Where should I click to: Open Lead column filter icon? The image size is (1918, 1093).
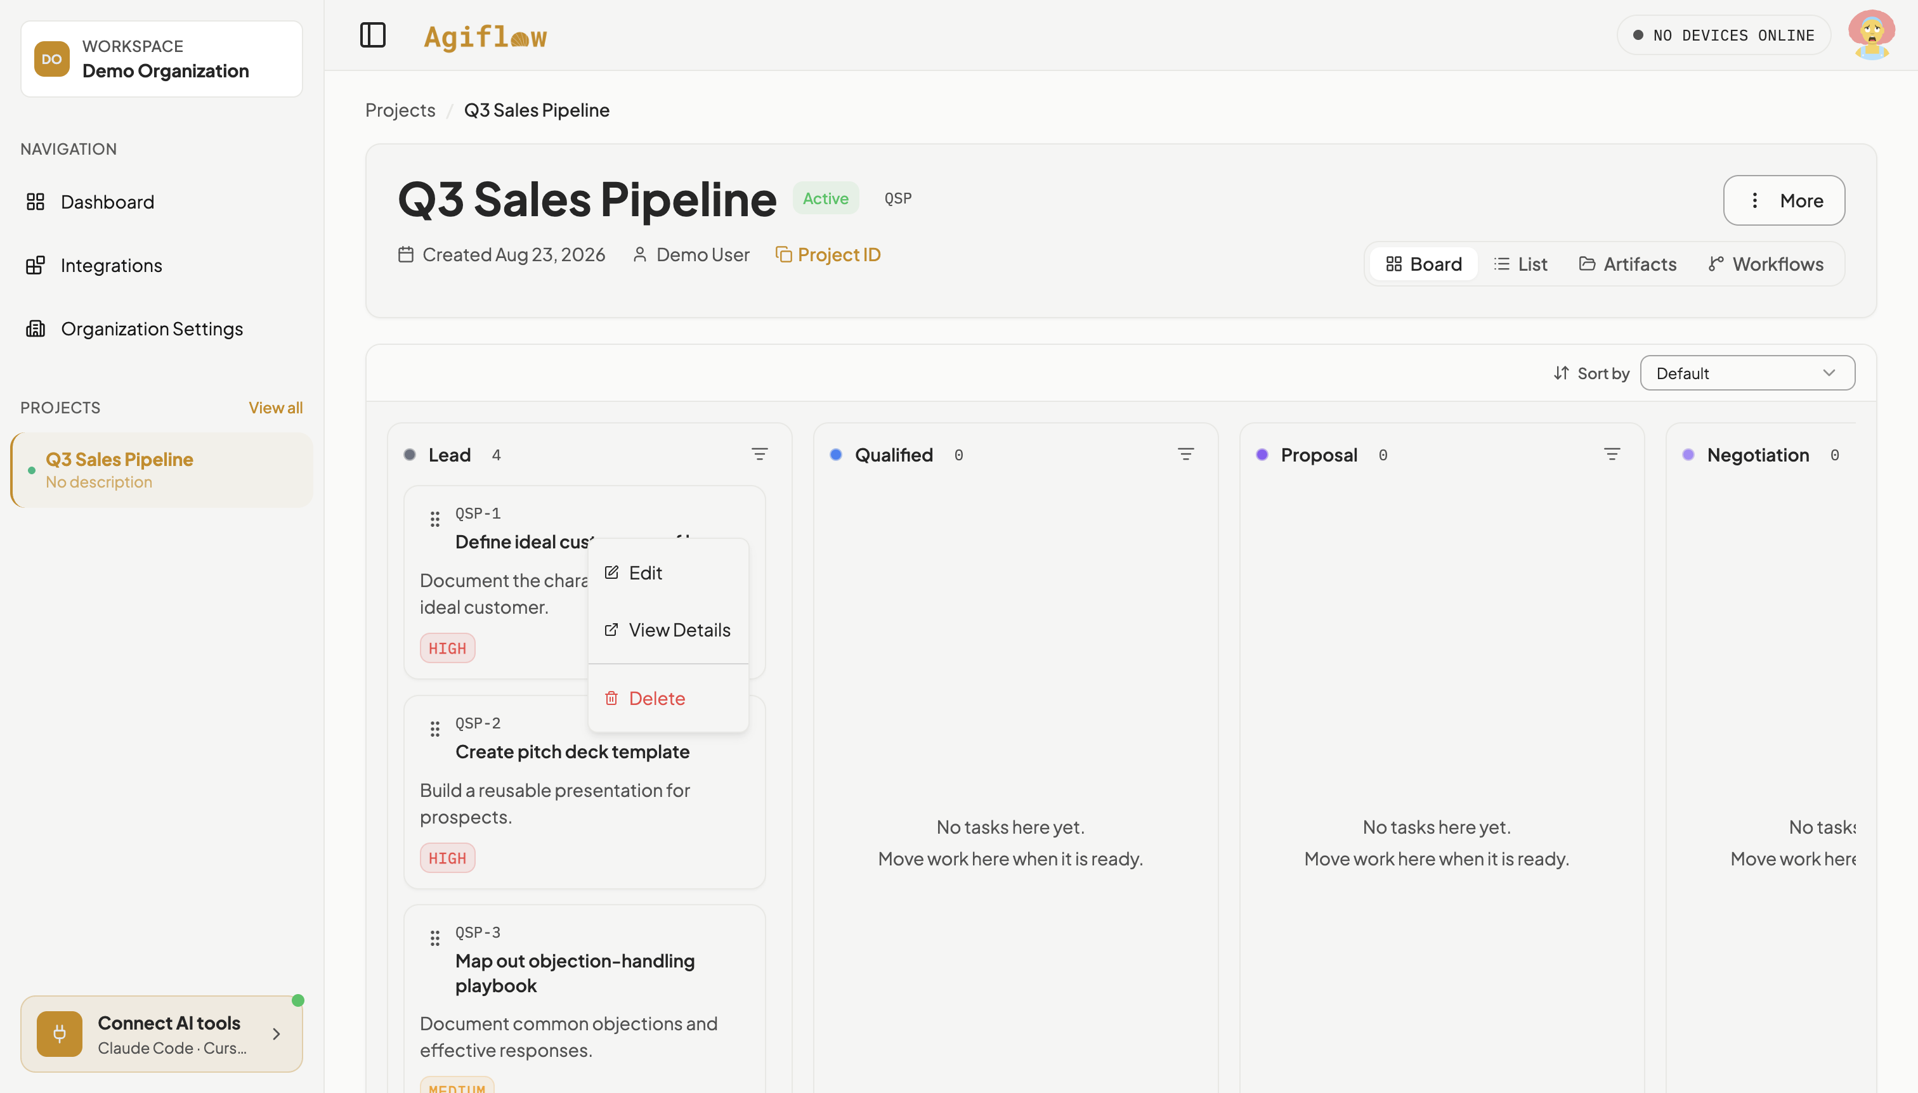pos(759,454)
